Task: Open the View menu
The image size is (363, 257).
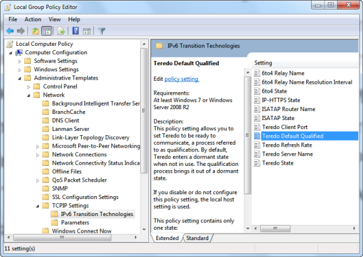Action: tap(54, 19)
